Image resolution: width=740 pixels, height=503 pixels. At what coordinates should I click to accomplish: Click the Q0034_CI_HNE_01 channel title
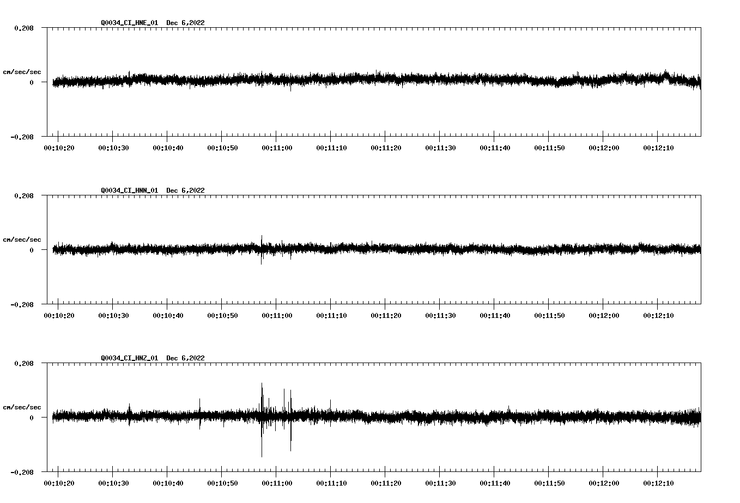click(x=130, y=23)
